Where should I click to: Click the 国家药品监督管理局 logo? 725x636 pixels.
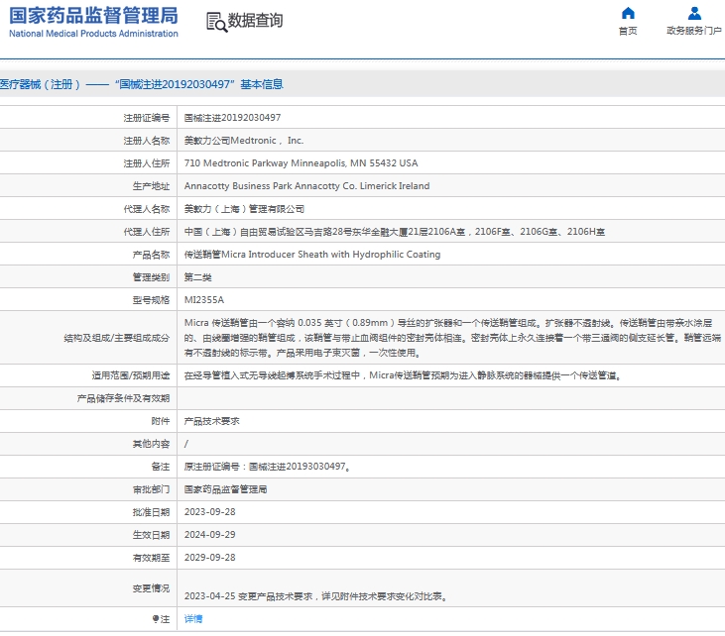point(93,16)
